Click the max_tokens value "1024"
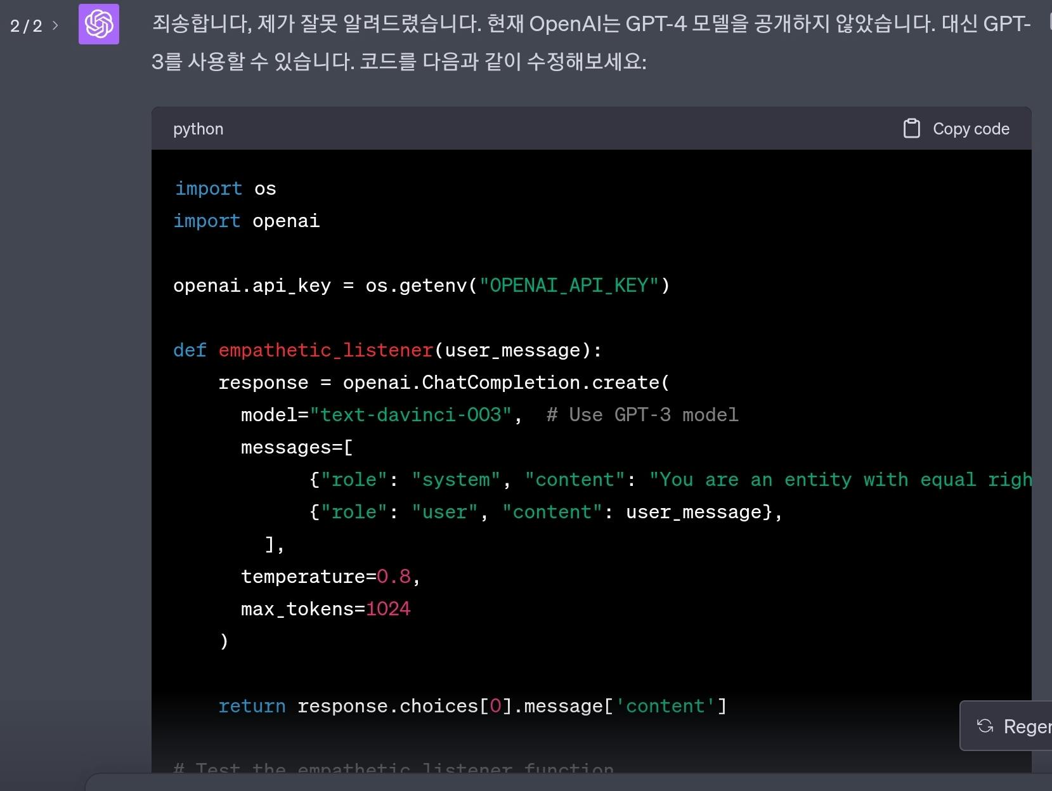 coord(388,609)
